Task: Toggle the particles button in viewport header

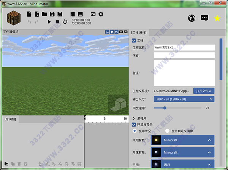Action: (x=116, y=32)
